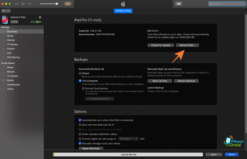Viewport: 247px width, 159px height.
Task: Click the Restore iPad... button
Action: 187,45
